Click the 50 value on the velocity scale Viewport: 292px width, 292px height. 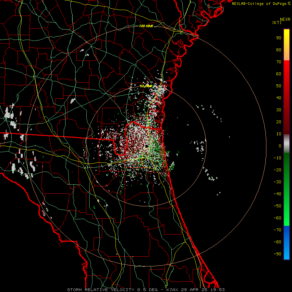(279, 86)
